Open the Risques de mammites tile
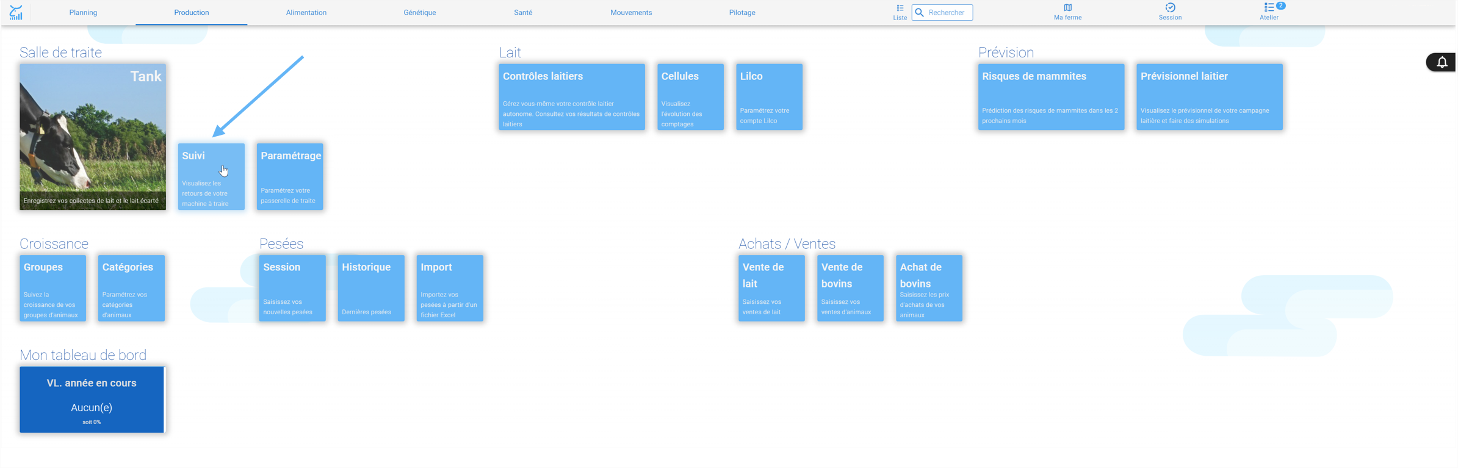 click(1051, 97)
